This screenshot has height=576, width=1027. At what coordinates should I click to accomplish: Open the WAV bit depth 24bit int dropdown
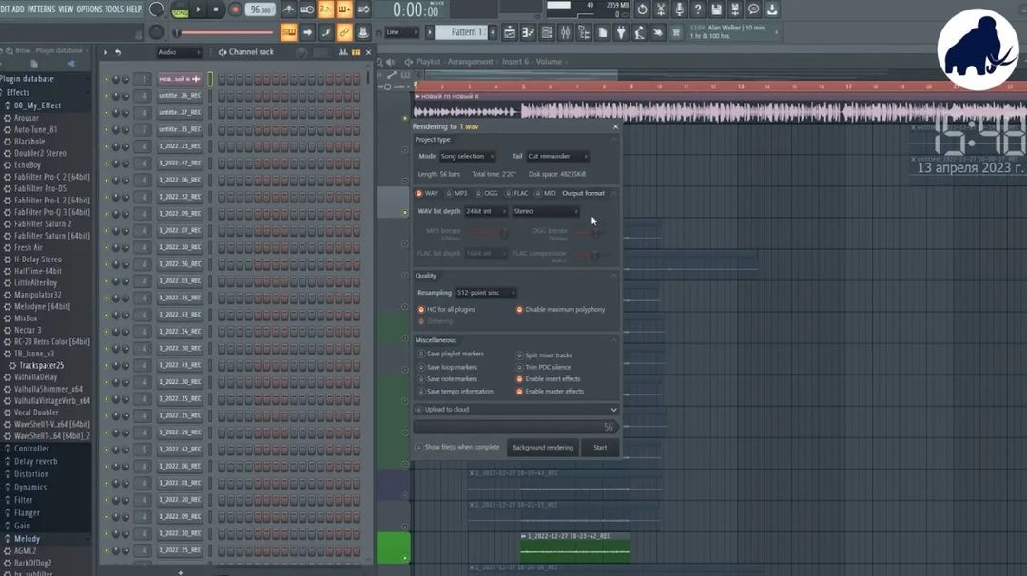485,211
